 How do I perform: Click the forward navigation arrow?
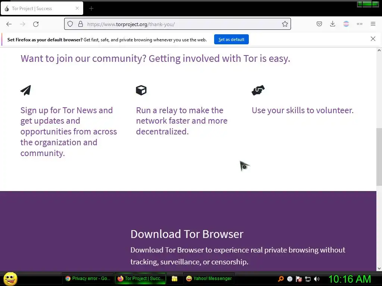[22, 24]
